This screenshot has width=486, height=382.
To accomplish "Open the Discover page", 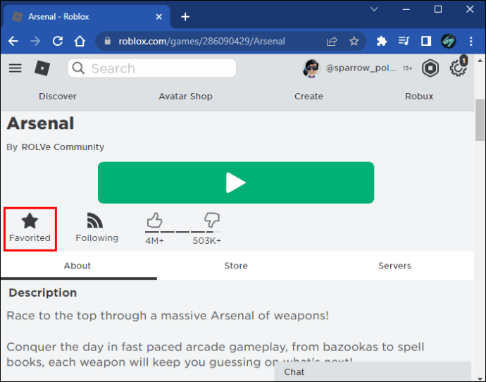I will tap(58, 96).
